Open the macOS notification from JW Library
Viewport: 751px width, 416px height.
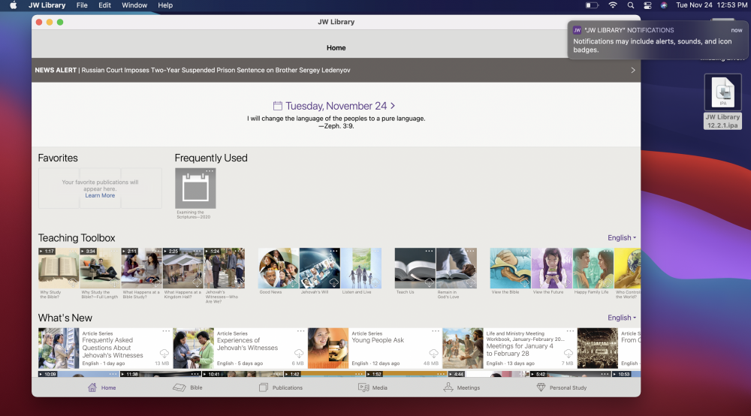click(658, 40)
